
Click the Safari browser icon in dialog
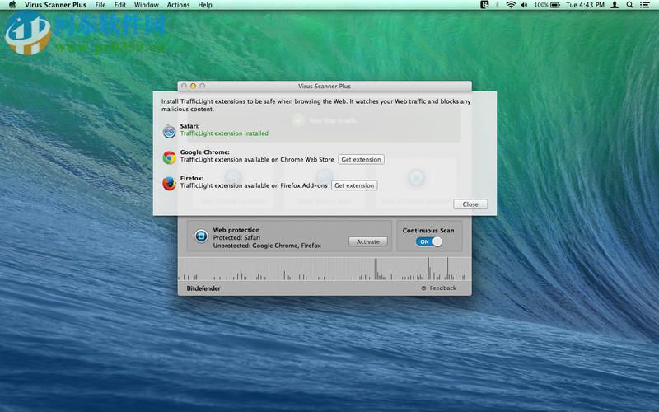click(170, 131)
